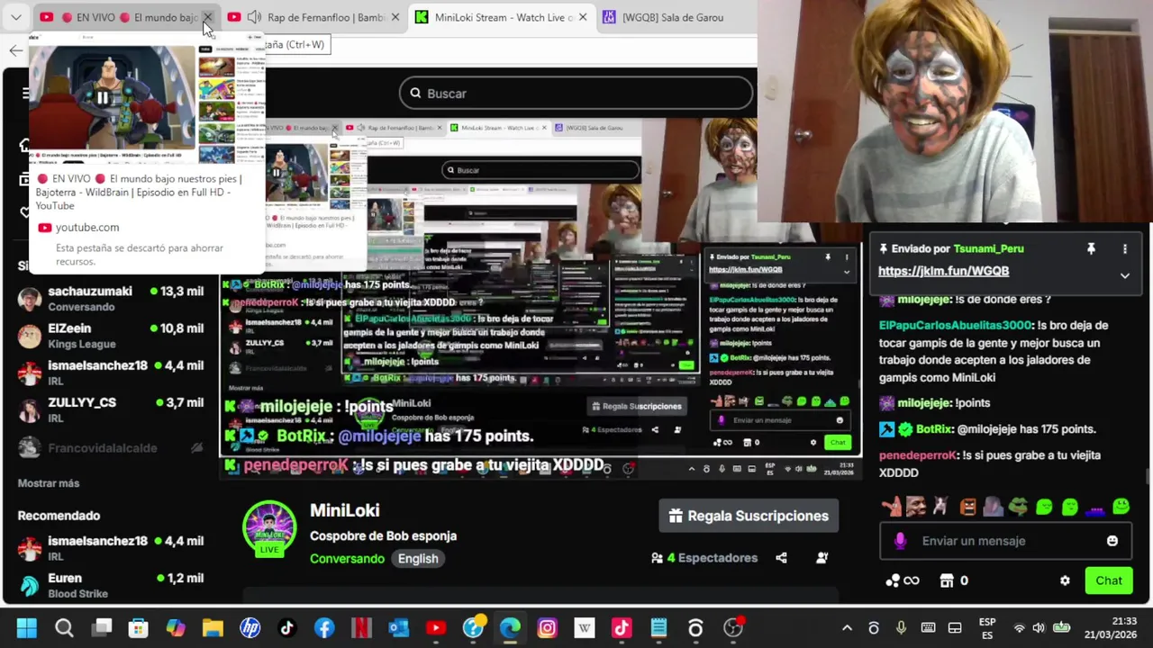Viewport: 1153px width, 648px height.
Task: Click username ElPapuCarlosAbuelitas3000 in chat
Action: click(955, 326)
